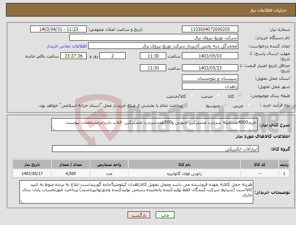This screenshot has height=225, width=296.
Task: Select the کالا radio button
Action: 240,96
